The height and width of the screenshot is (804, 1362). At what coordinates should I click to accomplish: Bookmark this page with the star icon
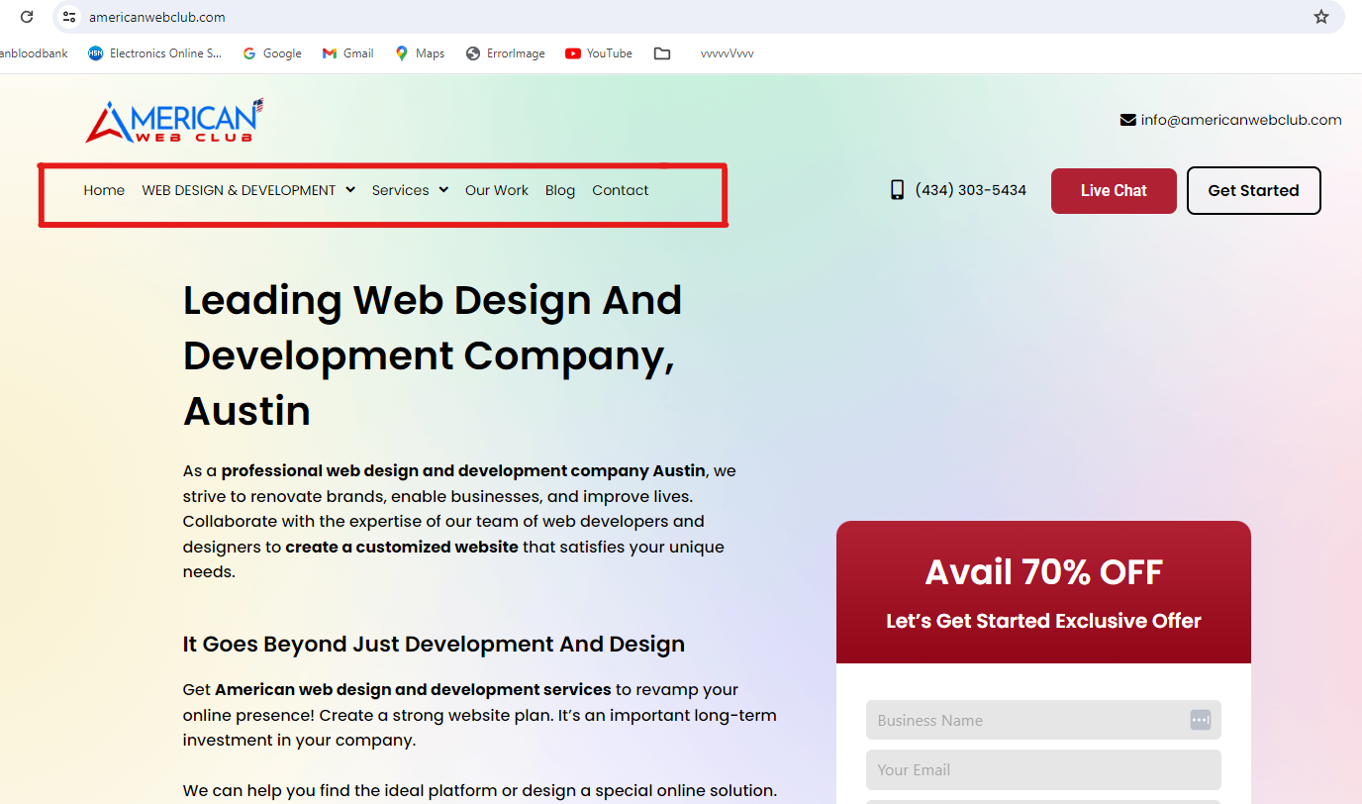pos(1321,17)
